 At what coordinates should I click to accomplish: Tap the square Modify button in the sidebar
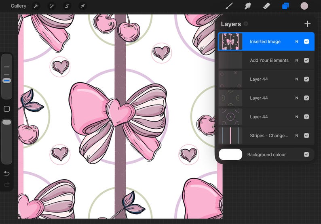click(7, 109)
